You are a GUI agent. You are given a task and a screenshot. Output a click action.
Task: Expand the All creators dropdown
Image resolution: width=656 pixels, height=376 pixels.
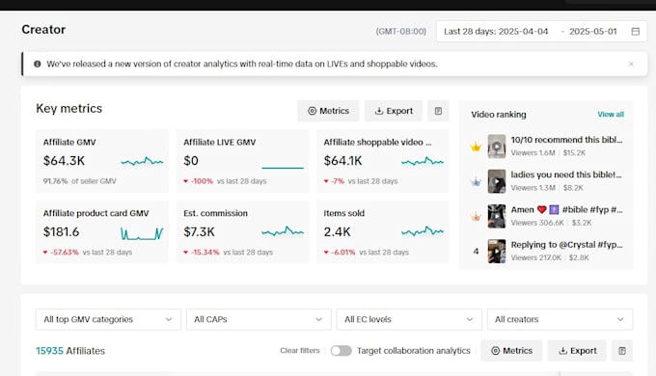pos(560,319)
